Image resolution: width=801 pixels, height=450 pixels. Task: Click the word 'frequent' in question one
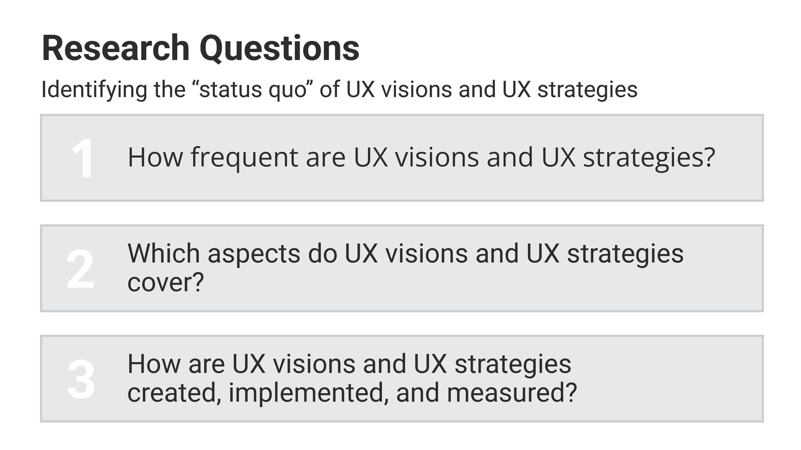coord(244,158)
